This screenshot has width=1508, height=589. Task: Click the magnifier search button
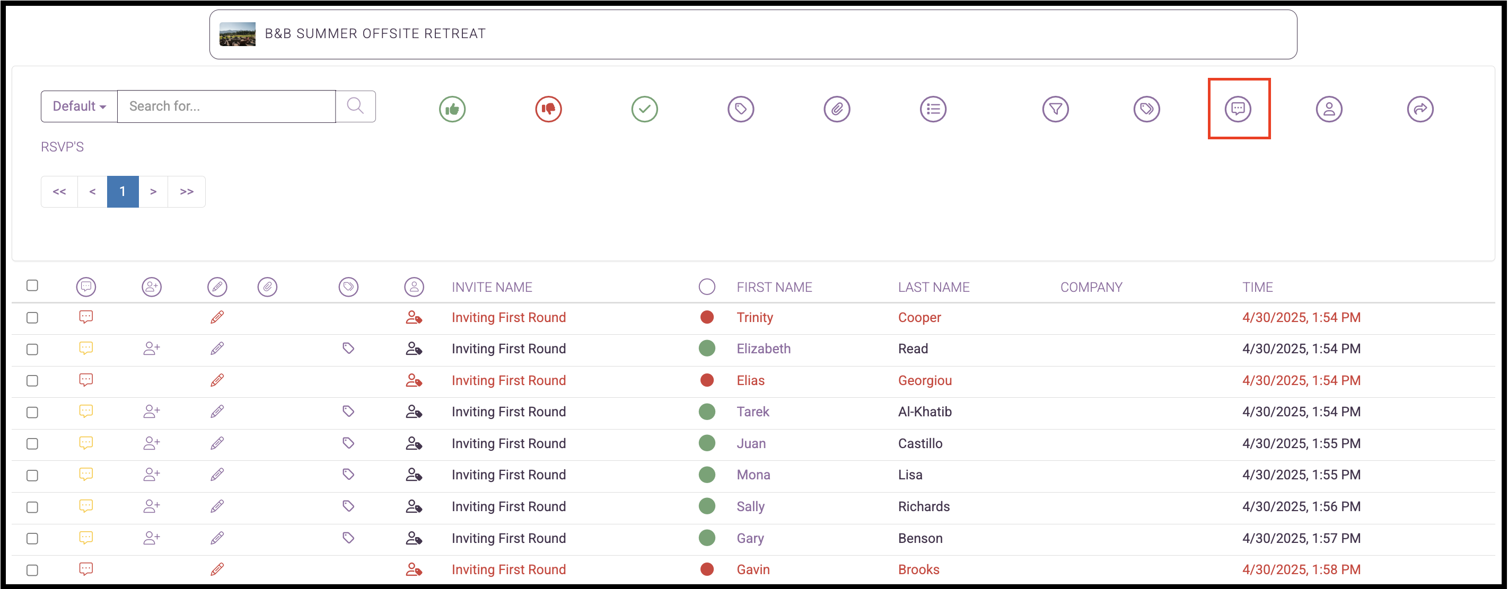tap(355, 106)
